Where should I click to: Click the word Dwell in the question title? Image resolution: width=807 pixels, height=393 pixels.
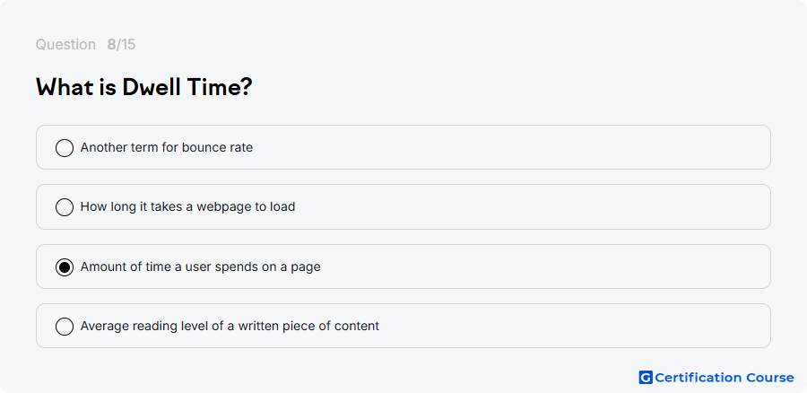(x=152, y=88)
